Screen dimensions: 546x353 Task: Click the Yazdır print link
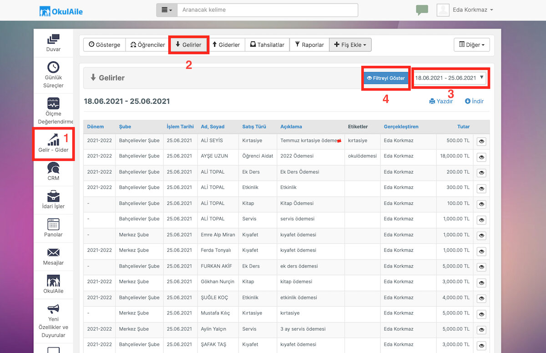coord(441,101)
